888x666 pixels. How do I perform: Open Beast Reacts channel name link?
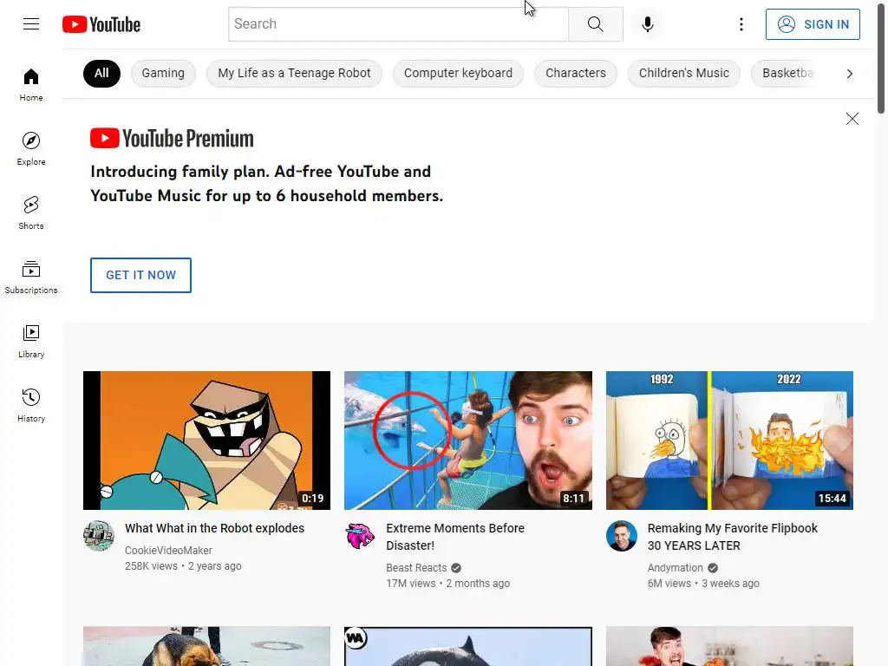pos(416,567)
